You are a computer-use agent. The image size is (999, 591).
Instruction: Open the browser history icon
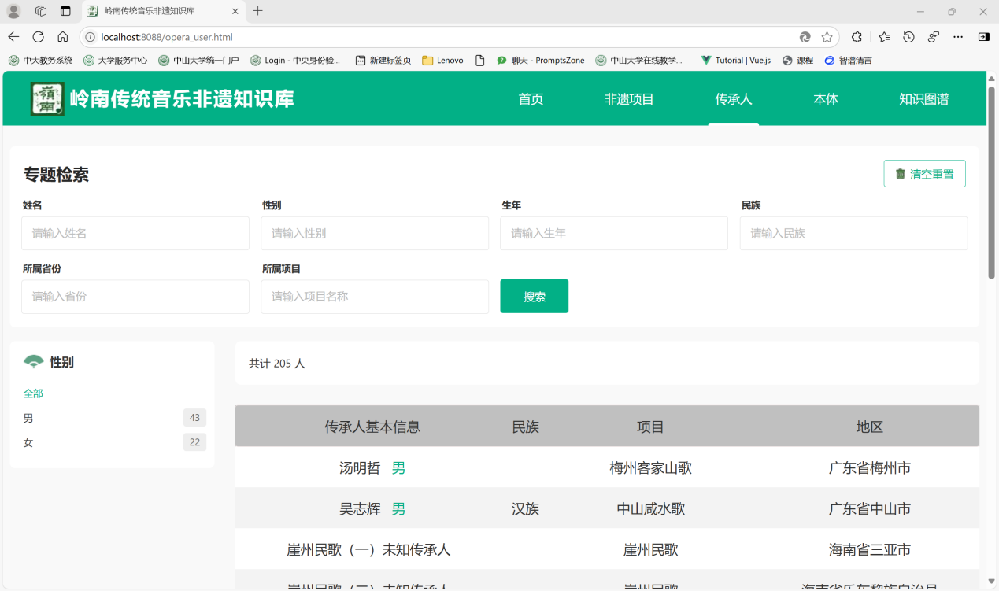pos(908,37)
